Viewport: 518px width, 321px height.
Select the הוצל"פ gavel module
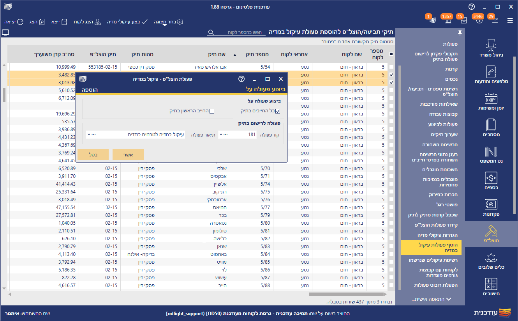click(x=491, y=234)
